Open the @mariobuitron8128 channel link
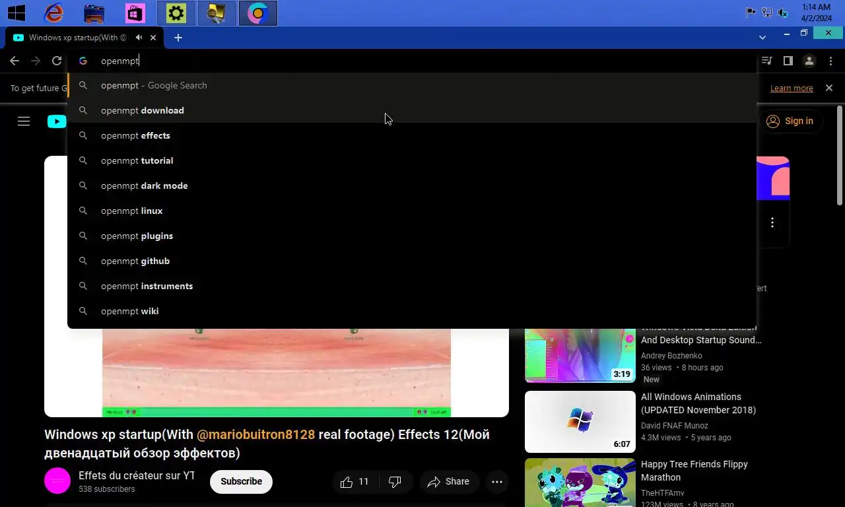Viewport: 845px width, 507px height. click(256, 435)
